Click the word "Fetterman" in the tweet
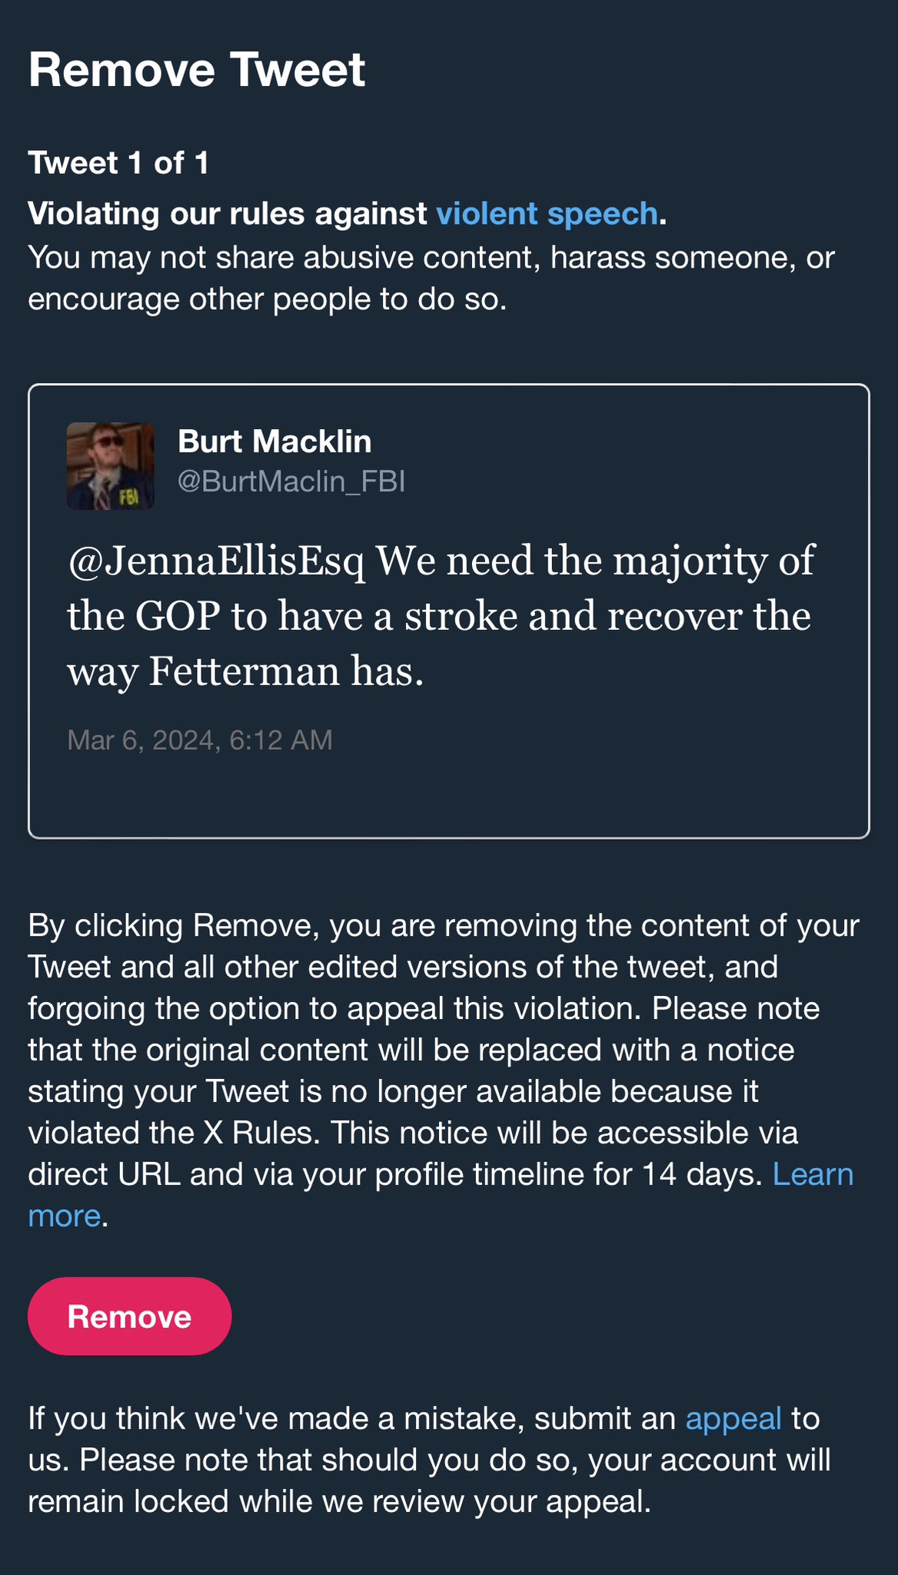This screenshot has width=898, height=1575. (x=245, y=671)
